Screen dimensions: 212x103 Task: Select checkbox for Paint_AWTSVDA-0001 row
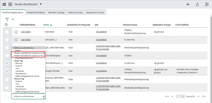click(x=7, y=88)
